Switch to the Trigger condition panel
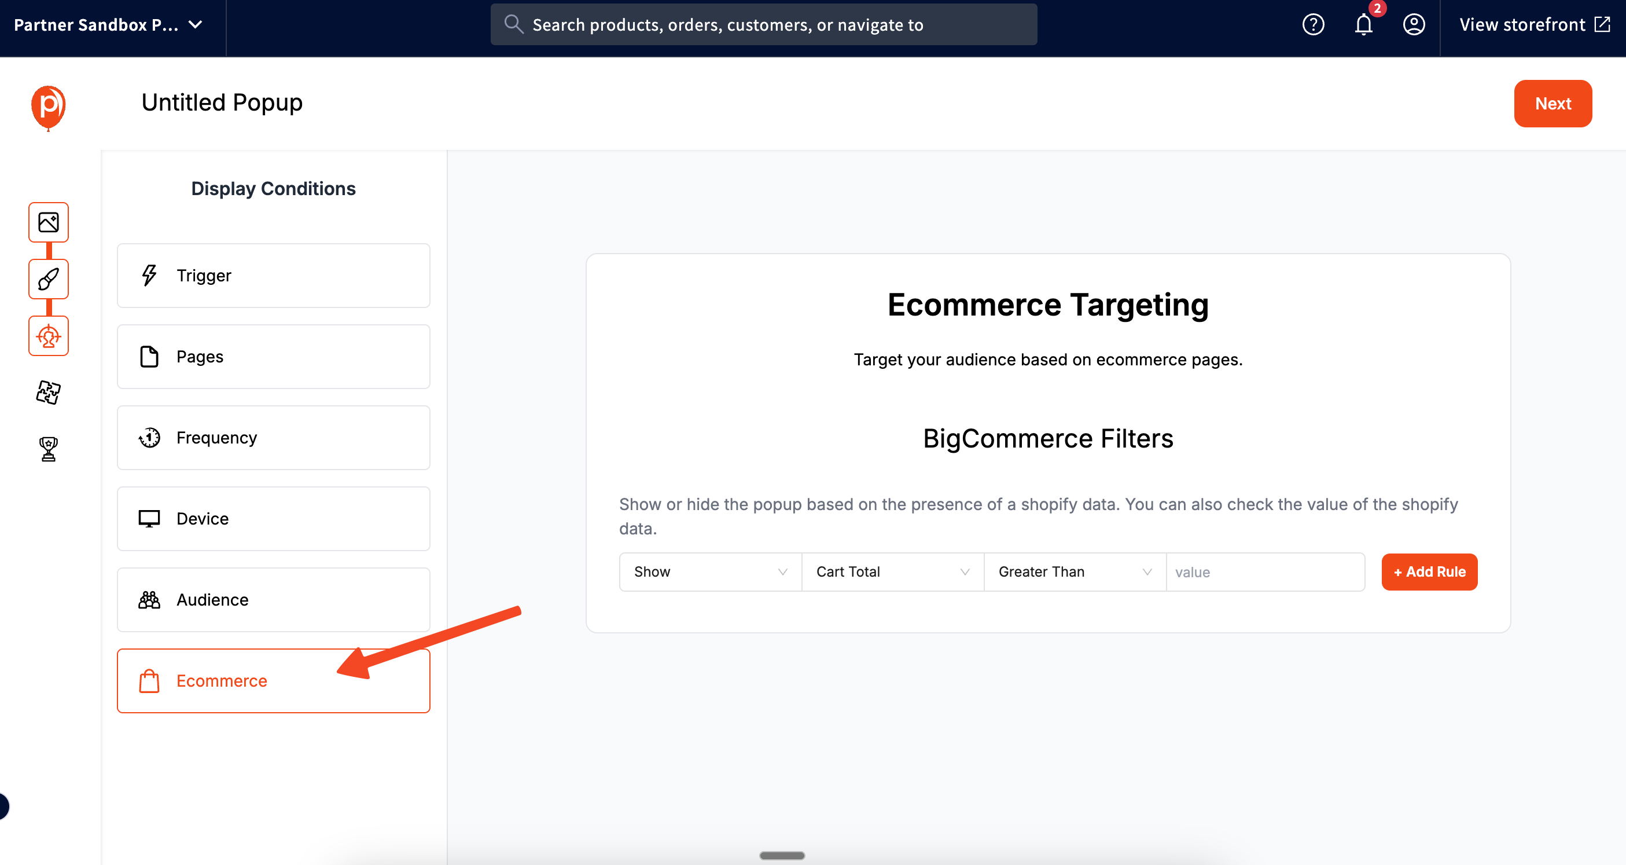 pyautogui.click(x=273, y=275)
